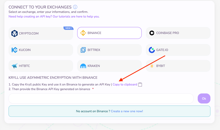
Task: Choose the KRAKEN exchange card
Action: [109, 66]
